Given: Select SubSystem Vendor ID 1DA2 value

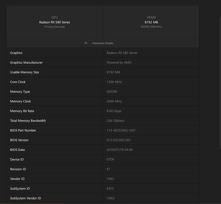Looking at the screenshot, I should [110, 198].
